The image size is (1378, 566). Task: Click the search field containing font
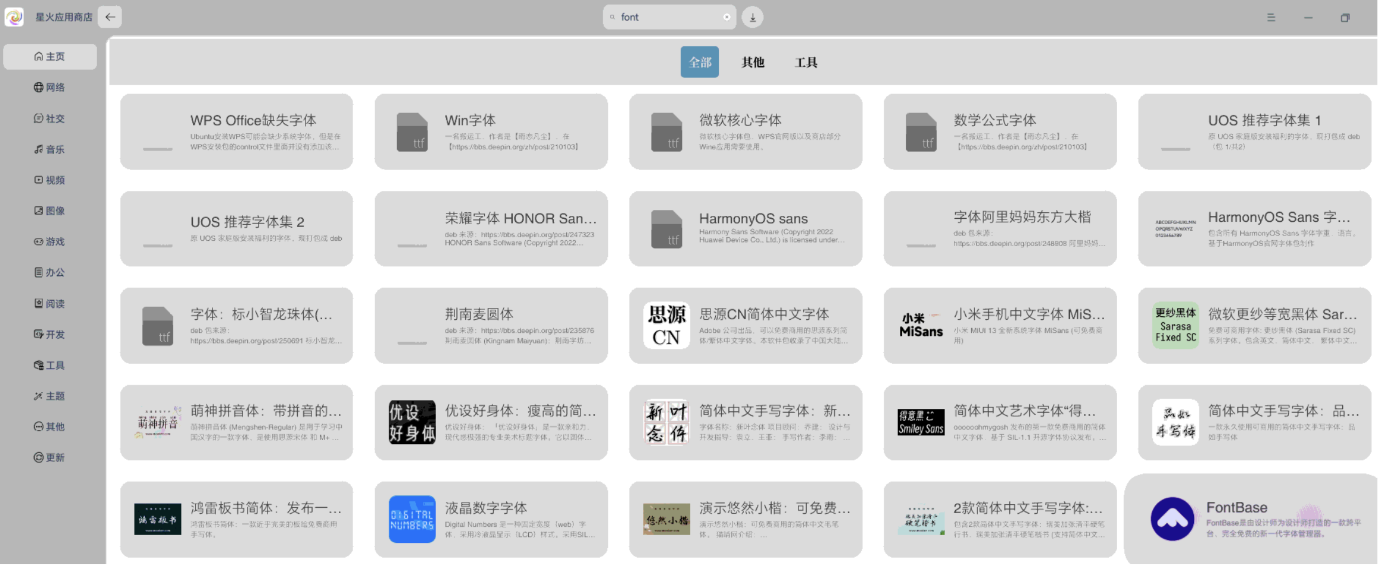(669, 17)
